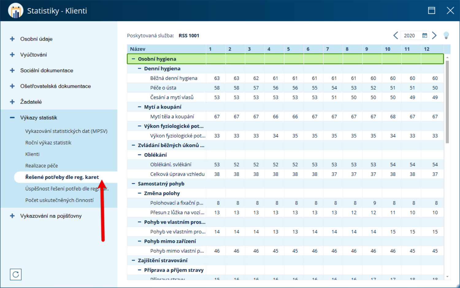Click the refresh icon at sidebar bottom
Screen dimensions: 460x288
pos(16,274)
